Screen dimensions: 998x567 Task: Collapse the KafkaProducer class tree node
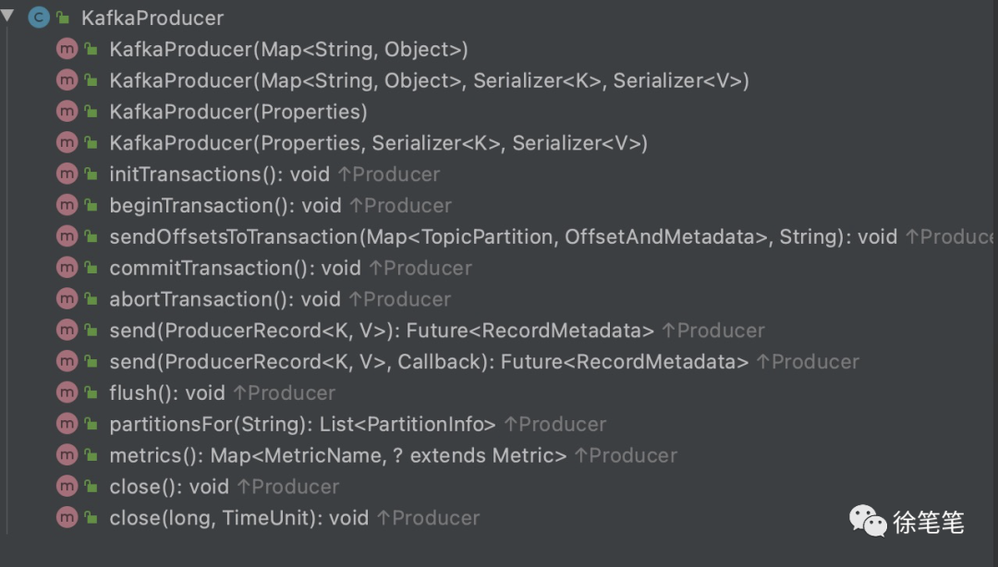click(x=7, y=16)
